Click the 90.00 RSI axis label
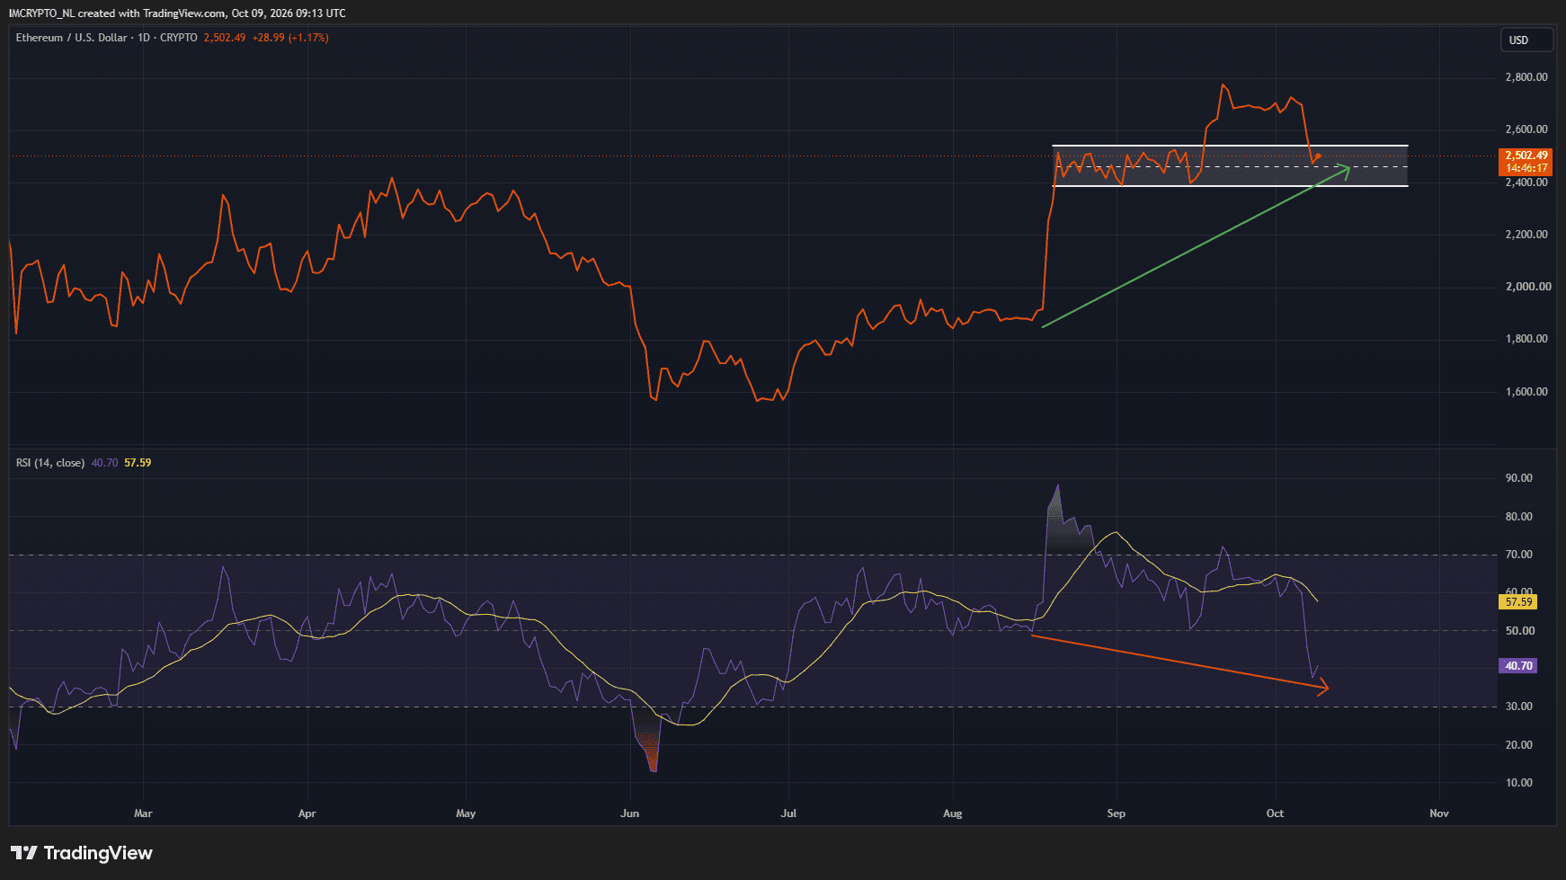This screenshot has width=1566, height=880. (1519, 478)
